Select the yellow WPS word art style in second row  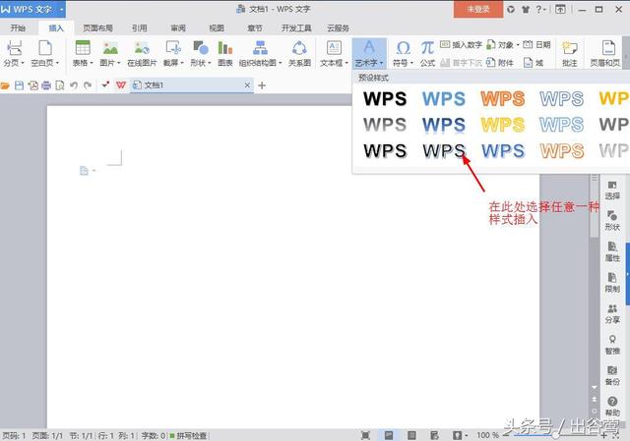(x=502, y=125)
